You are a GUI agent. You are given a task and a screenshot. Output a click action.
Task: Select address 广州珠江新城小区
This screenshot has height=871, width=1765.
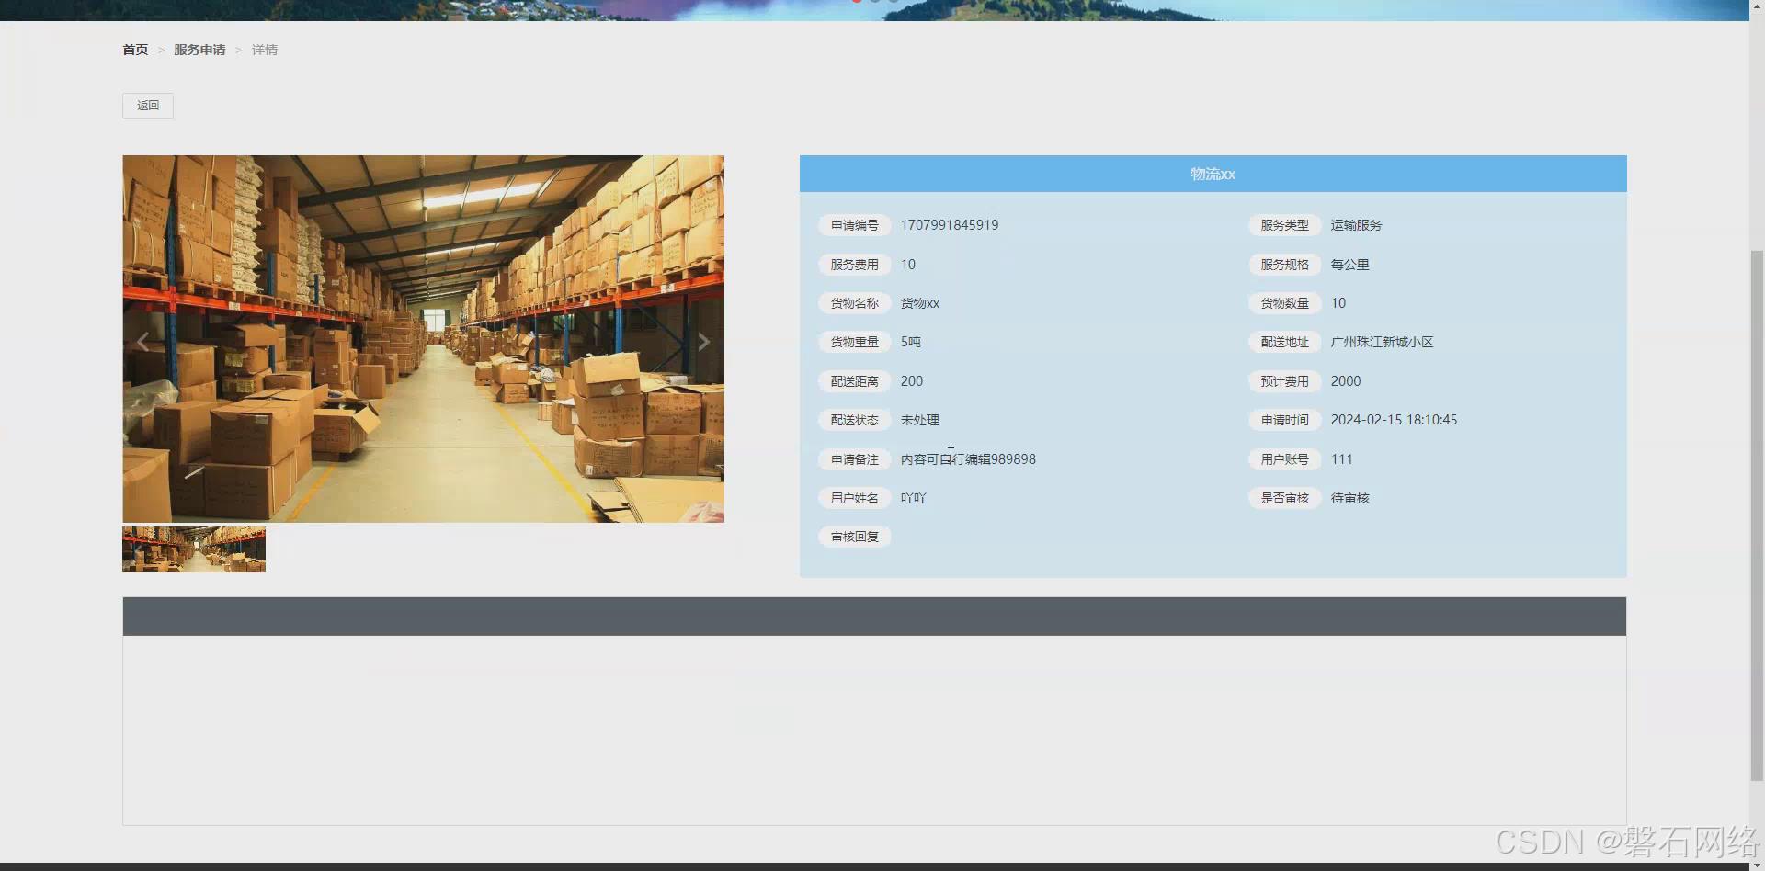point(1382,342)
